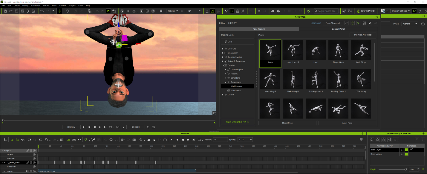Toggle the green flag icon in main toolbar
427x174 pixels.
[x=231, y=11]
